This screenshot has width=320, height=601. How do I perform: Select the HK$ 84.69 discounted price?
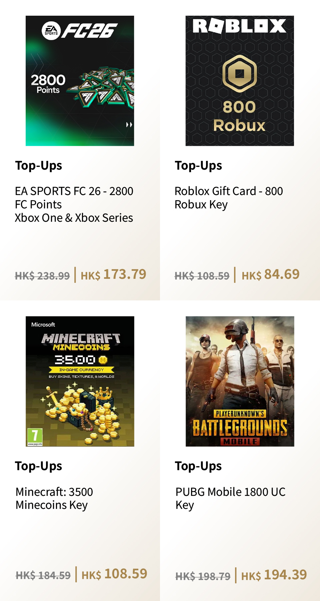click(270, 275)
